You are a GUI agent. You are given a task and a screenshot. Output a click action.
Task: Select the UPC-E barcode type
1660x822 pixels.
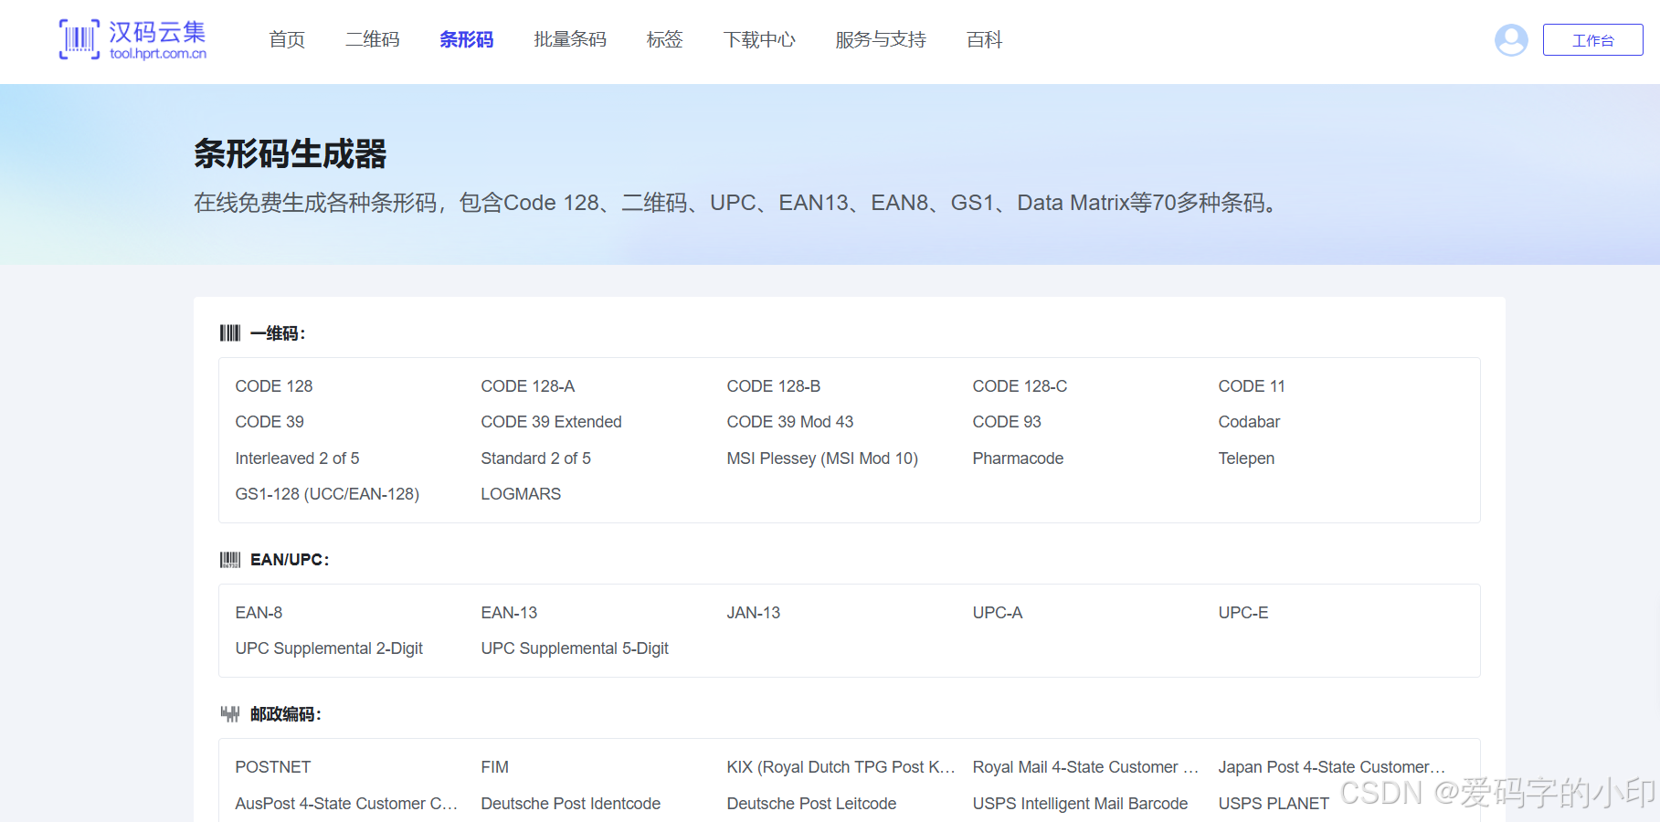pyautogui.click(x=1243, y=613)
